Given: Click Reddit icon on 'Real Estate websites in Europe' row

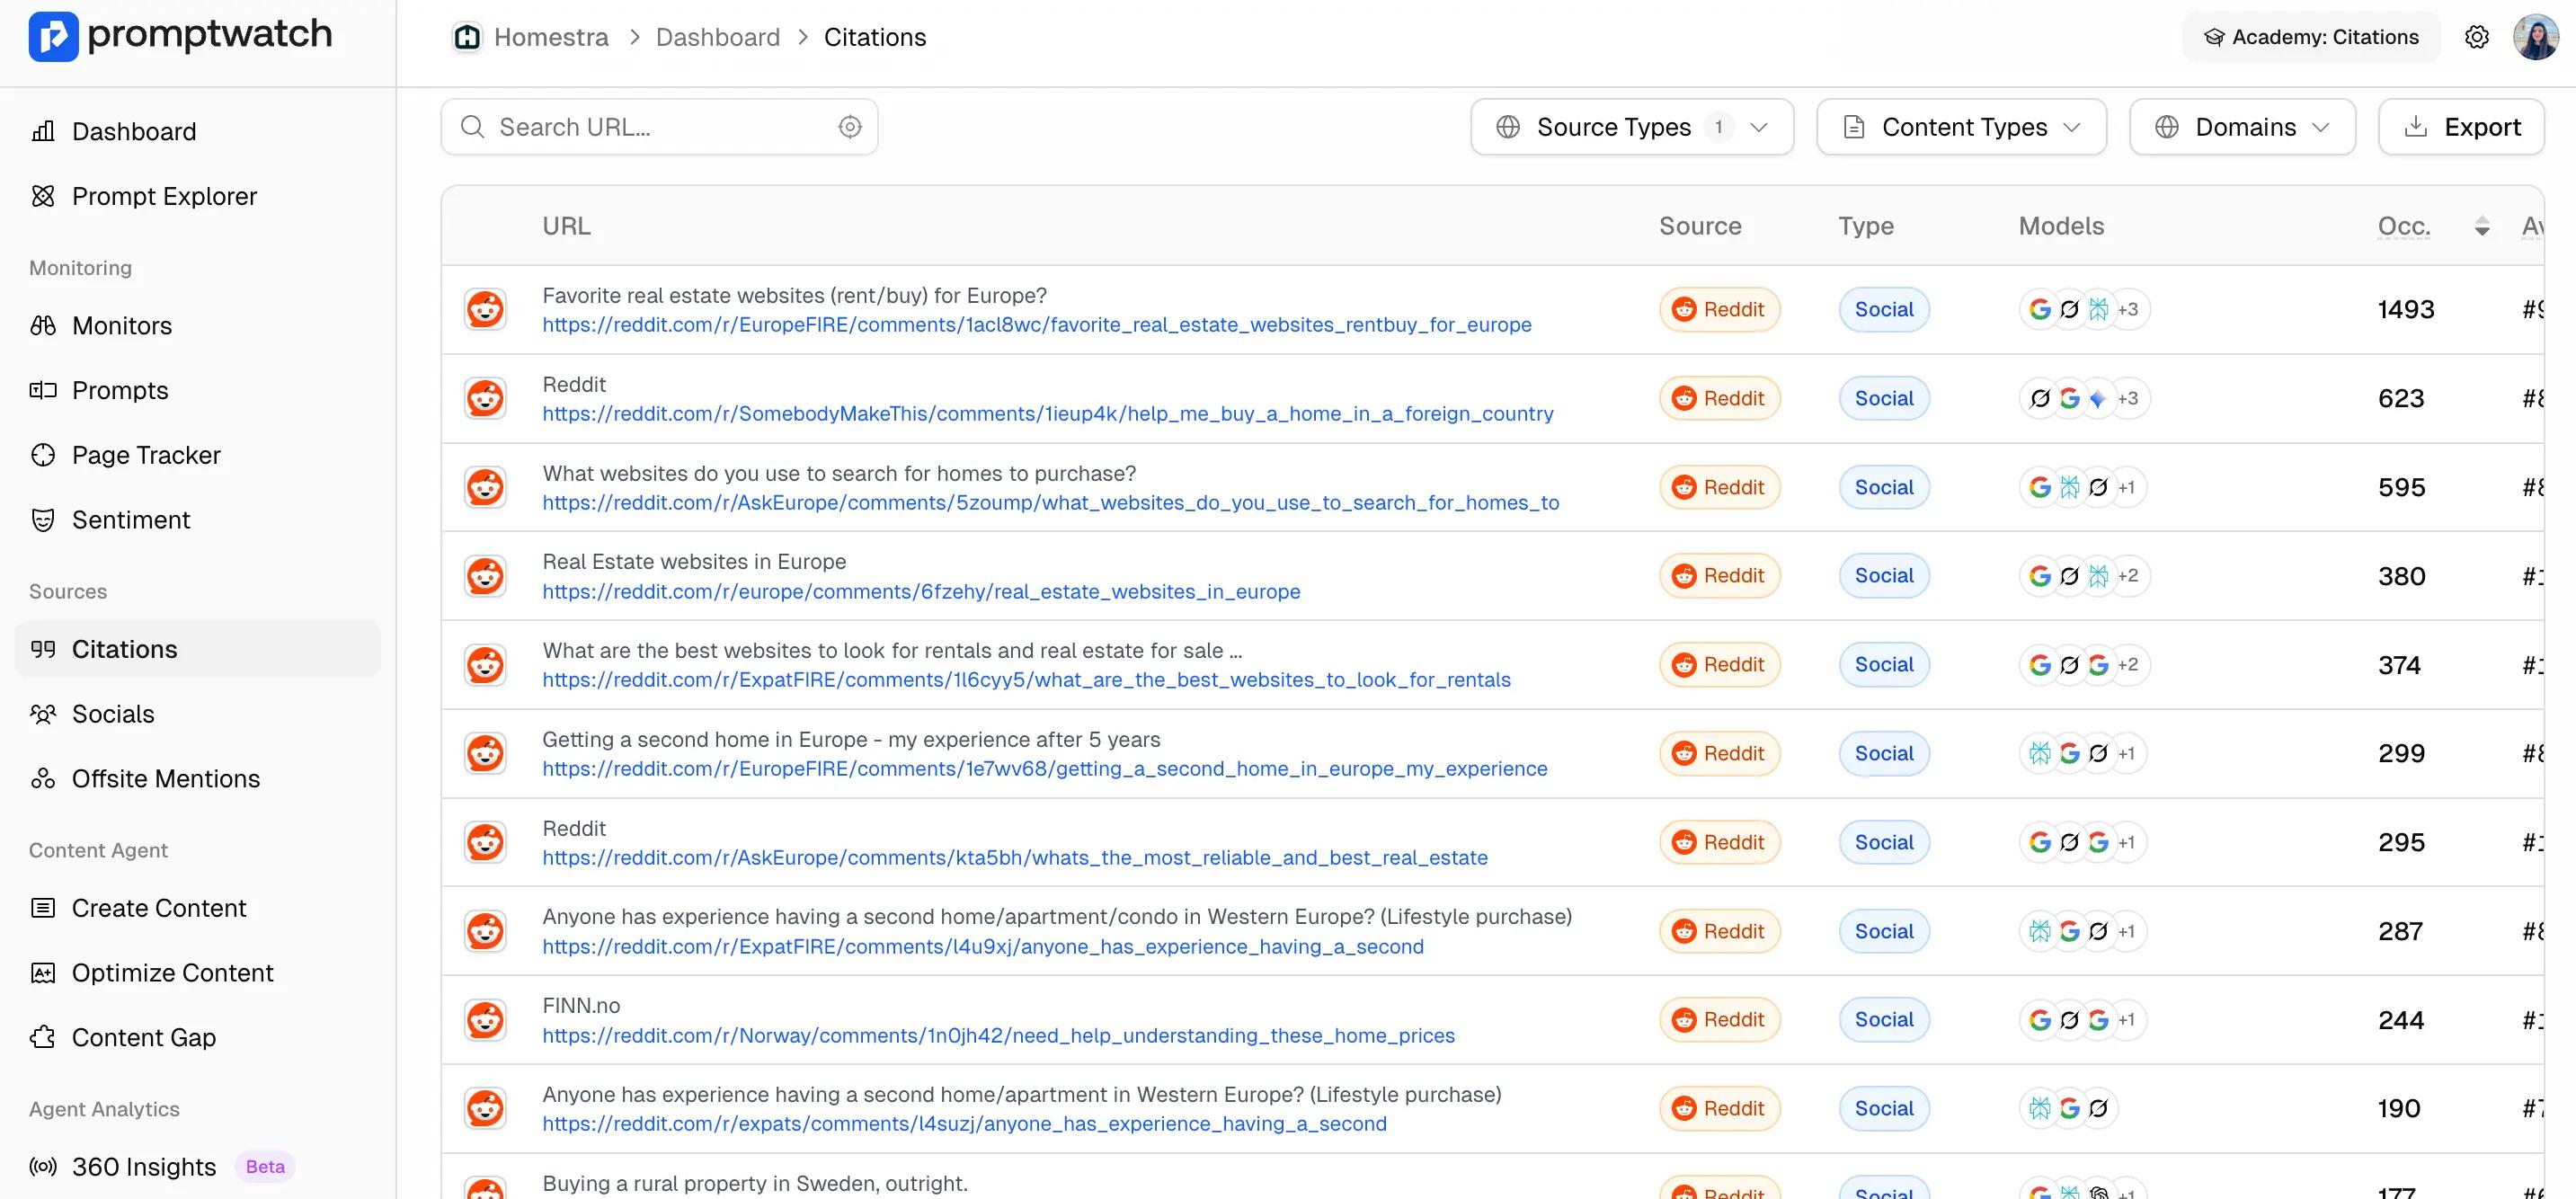Looking at the screenshot, I should pyautogui.click(x=485, y=576).
